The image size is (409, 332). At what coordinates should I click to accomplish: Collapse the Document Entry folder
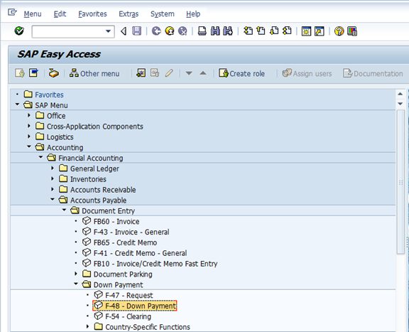pos(64,210)
